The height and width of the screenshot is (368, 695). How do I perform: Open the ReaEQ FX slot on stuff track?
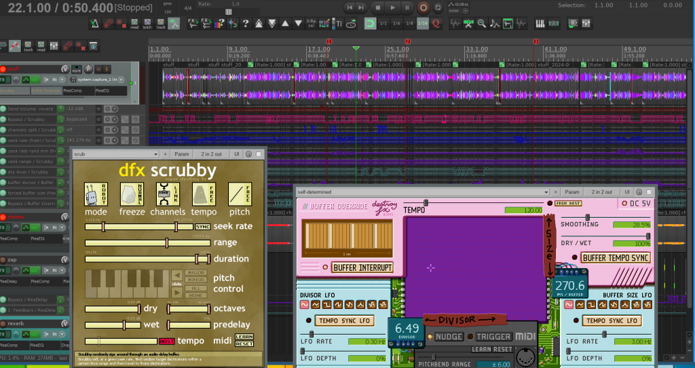(111, 90)
